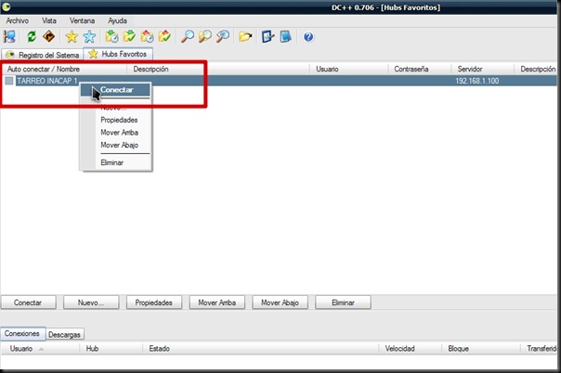Click the bottom Eliminar button
The image size is (561, 373).
pos(343,302)
